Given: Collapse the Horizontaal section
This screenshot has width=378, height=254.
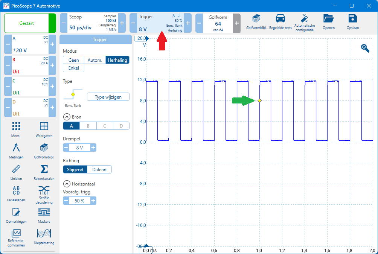Looking at the screenshot, I should 67,184.
